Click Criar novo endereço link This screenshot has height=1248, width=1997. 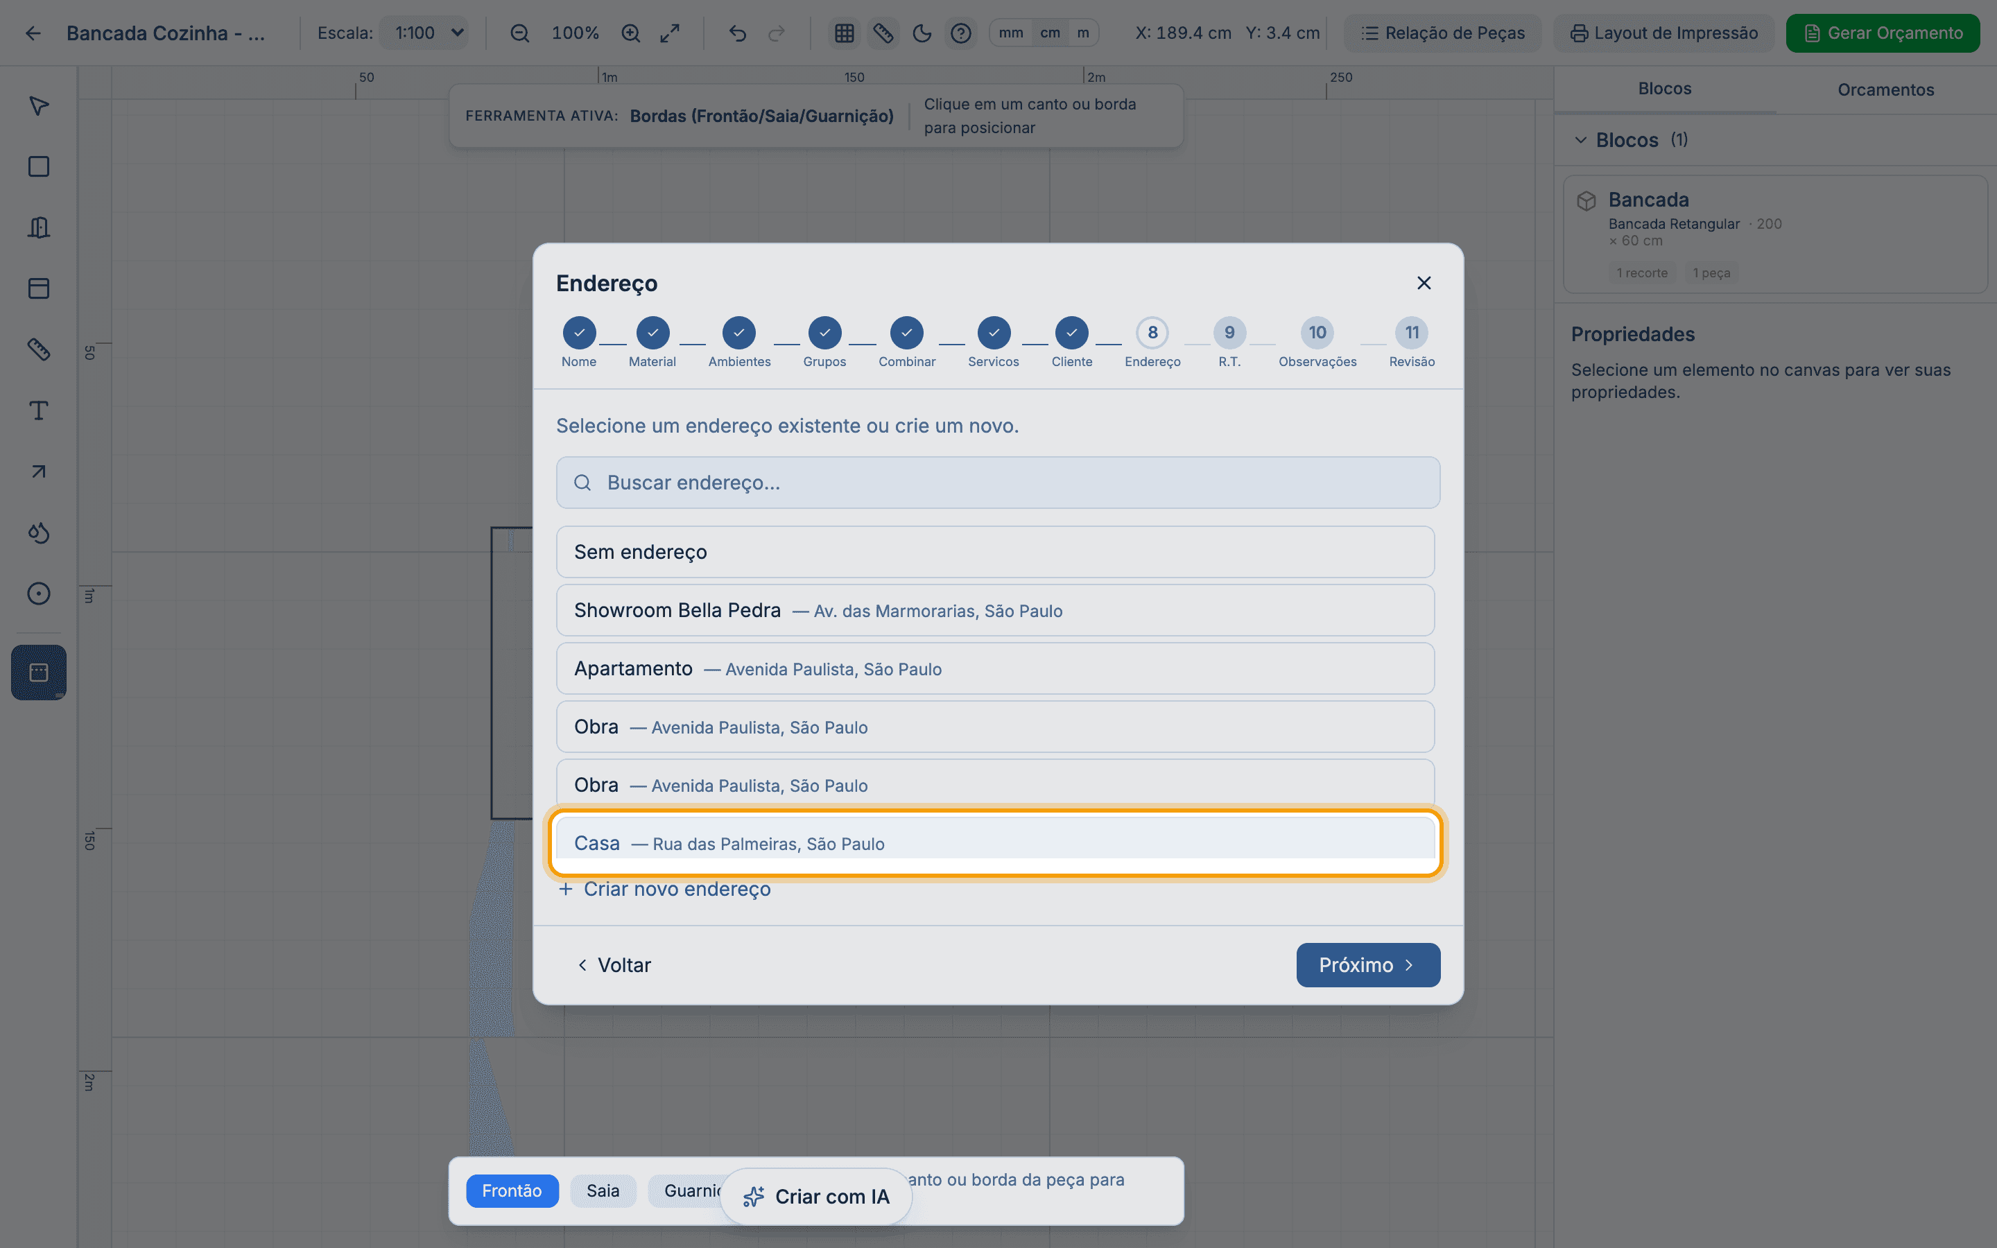click(665, 889)
